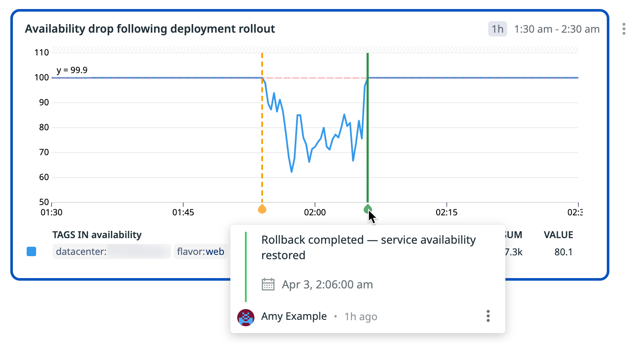Image resolution: width=636 pixels, height=343 pixels.
Task: Click the blue legend color swatch
Action: tap(31, 252)
